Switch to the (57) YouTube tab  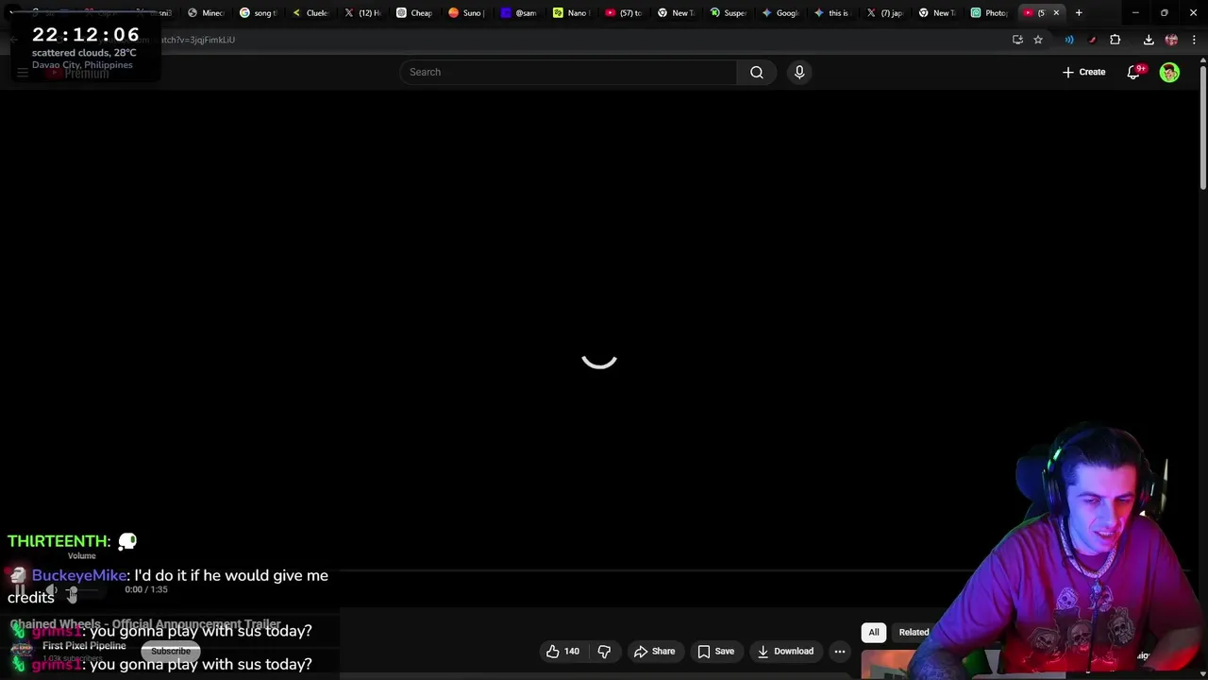(x=623, y=12)
